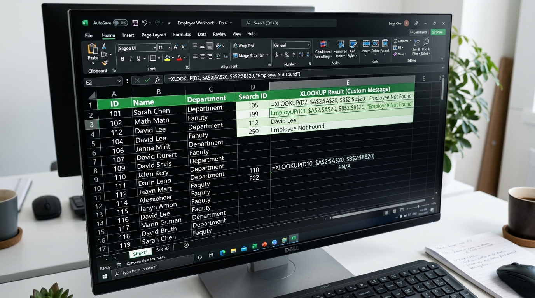Image resolution: width=535 pixels, height=298 pixels.
Task: Toggle Bottom Align in Alignment group
Action: point(210,47)
